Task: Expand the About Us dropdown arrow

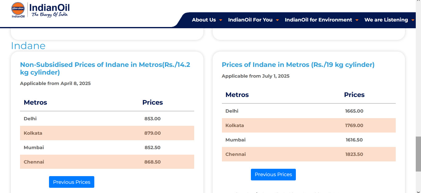Action: pyautogui.click(x=221, y=20)
